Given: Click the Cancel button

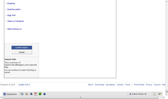Looking at the screenshot, I should click(22, 52).
